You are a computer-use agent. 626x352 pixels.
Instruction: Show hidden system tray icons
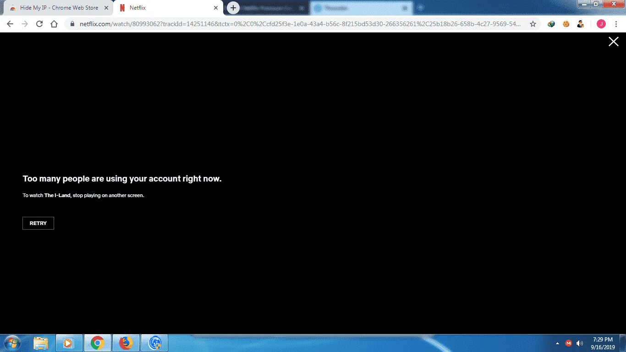(558, 343)
